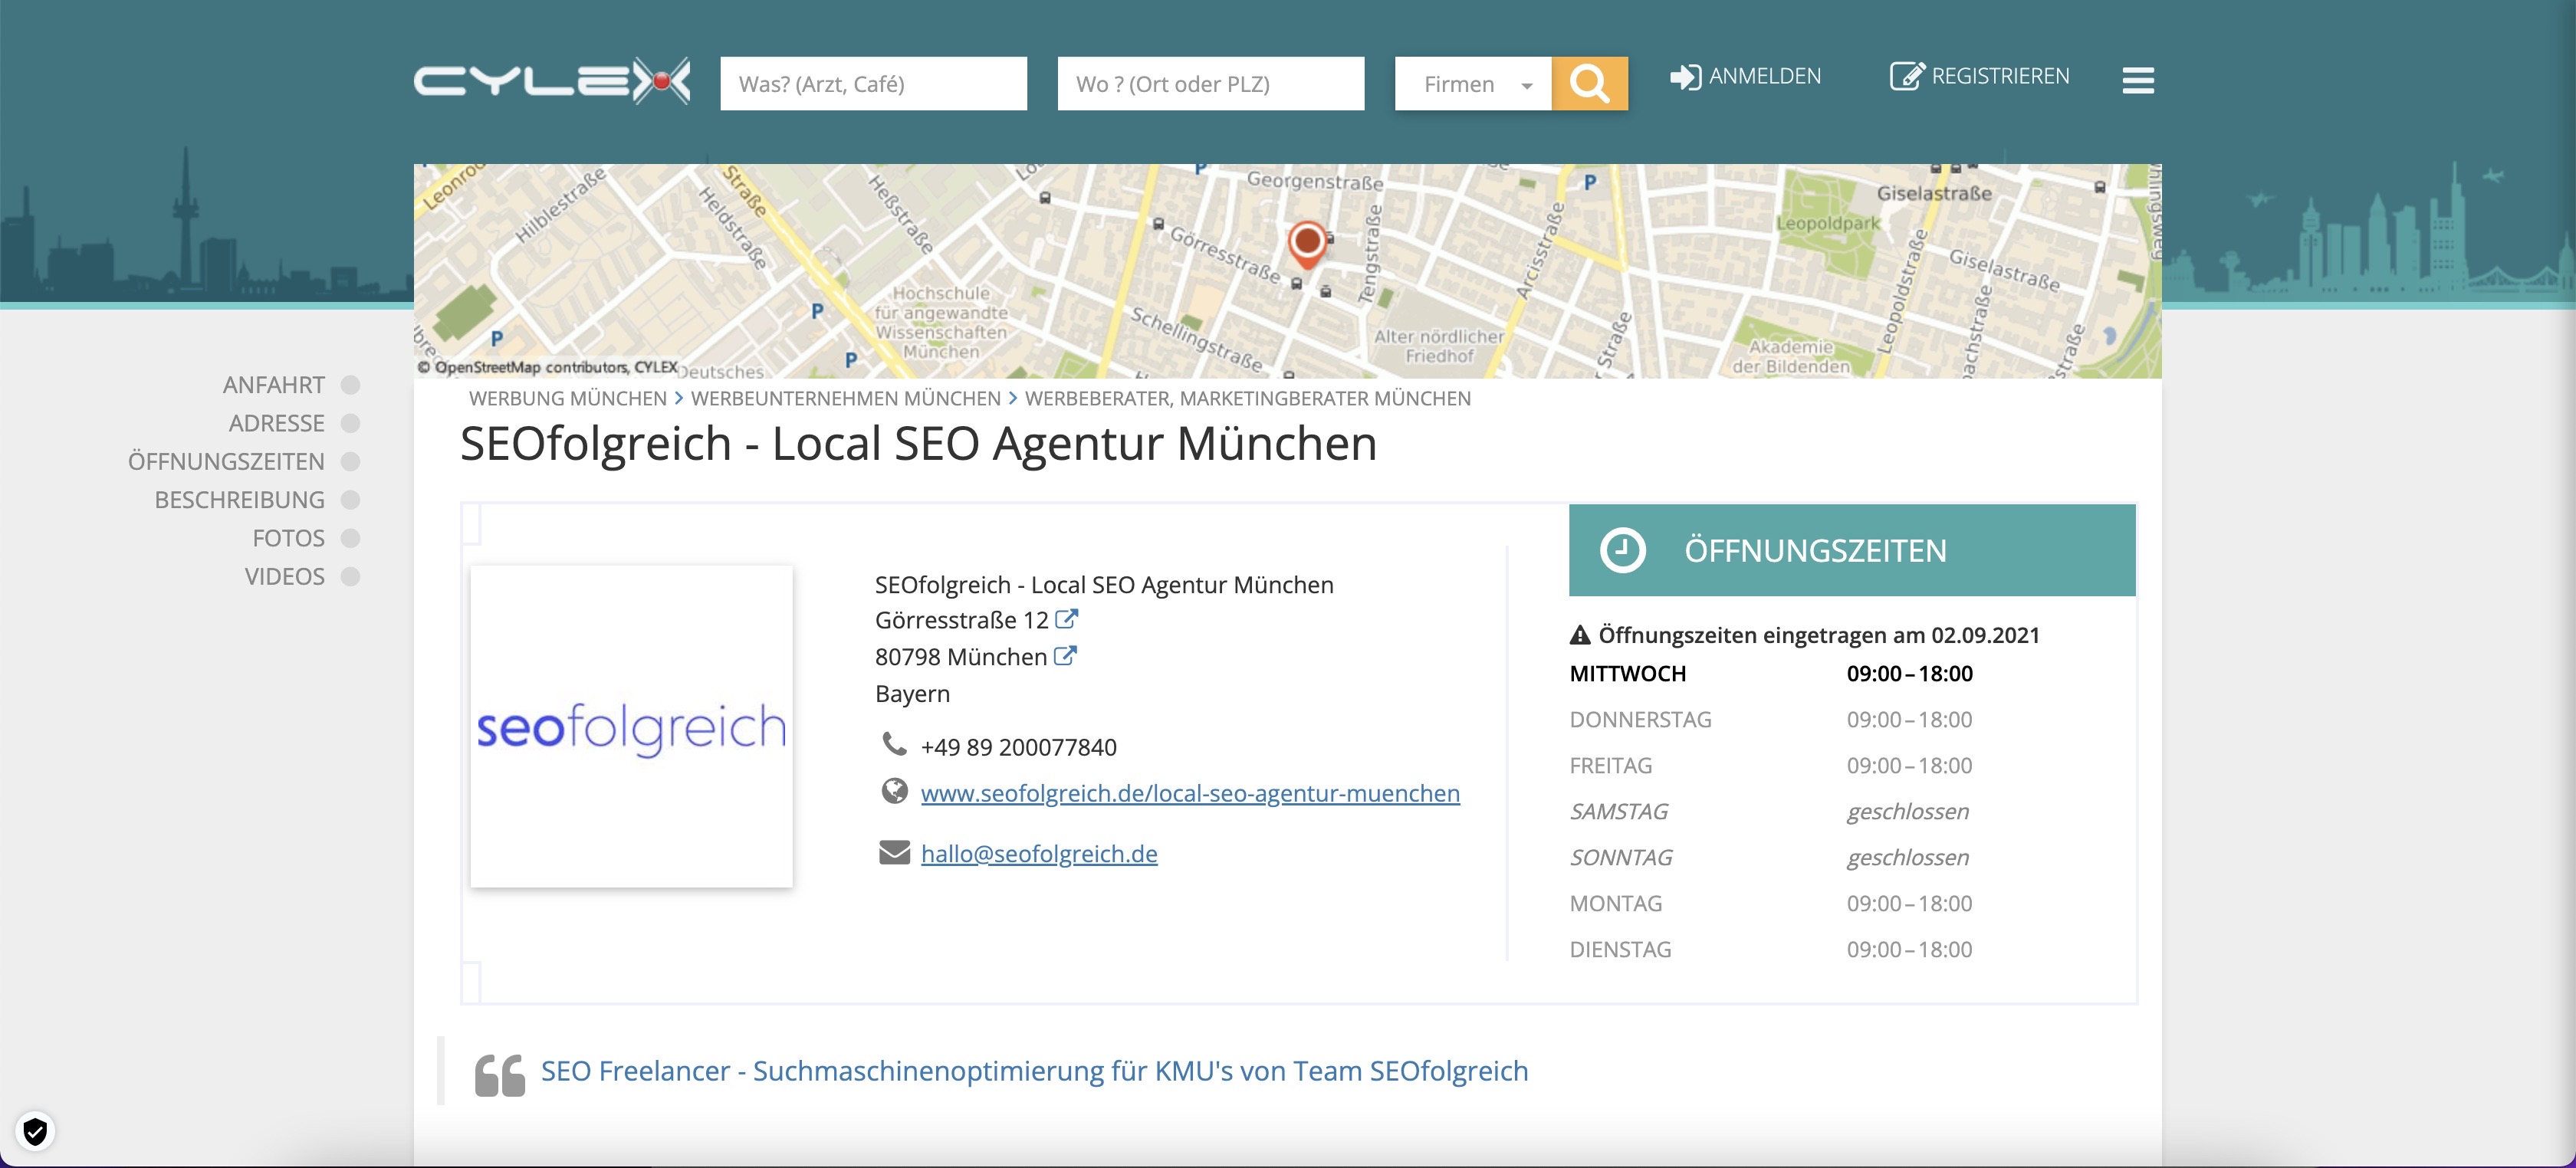Click the Bayern region text
The height and width of the screenshot is (1168, 2576).
[x=912, y=693]
